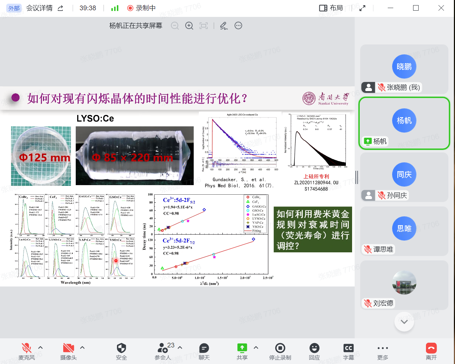Turn on the camera (摄像头)
Viewport: 455px width, 364px height.
68,348
